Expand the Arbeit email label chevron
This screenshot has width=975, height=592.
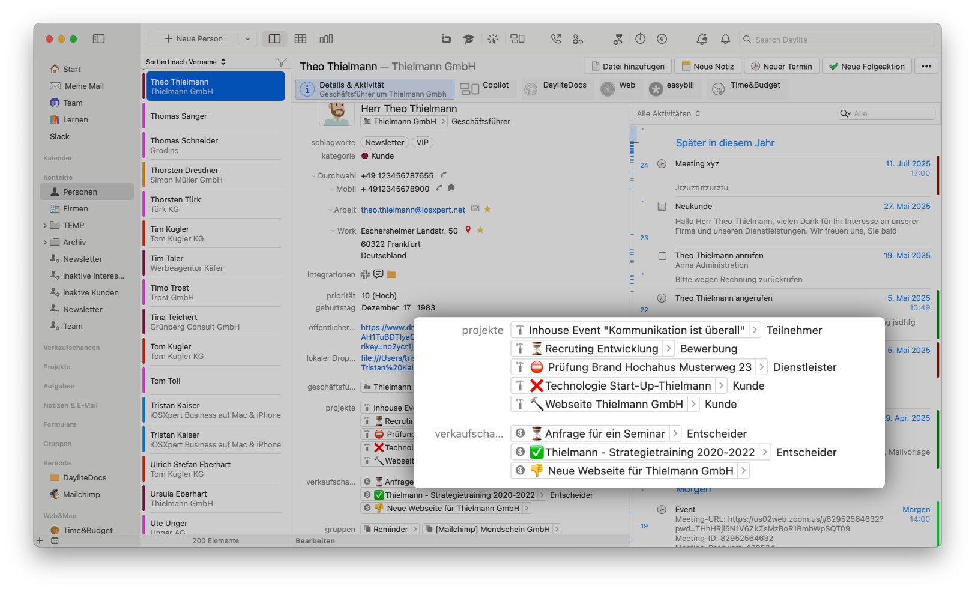[x=330, y=210]
